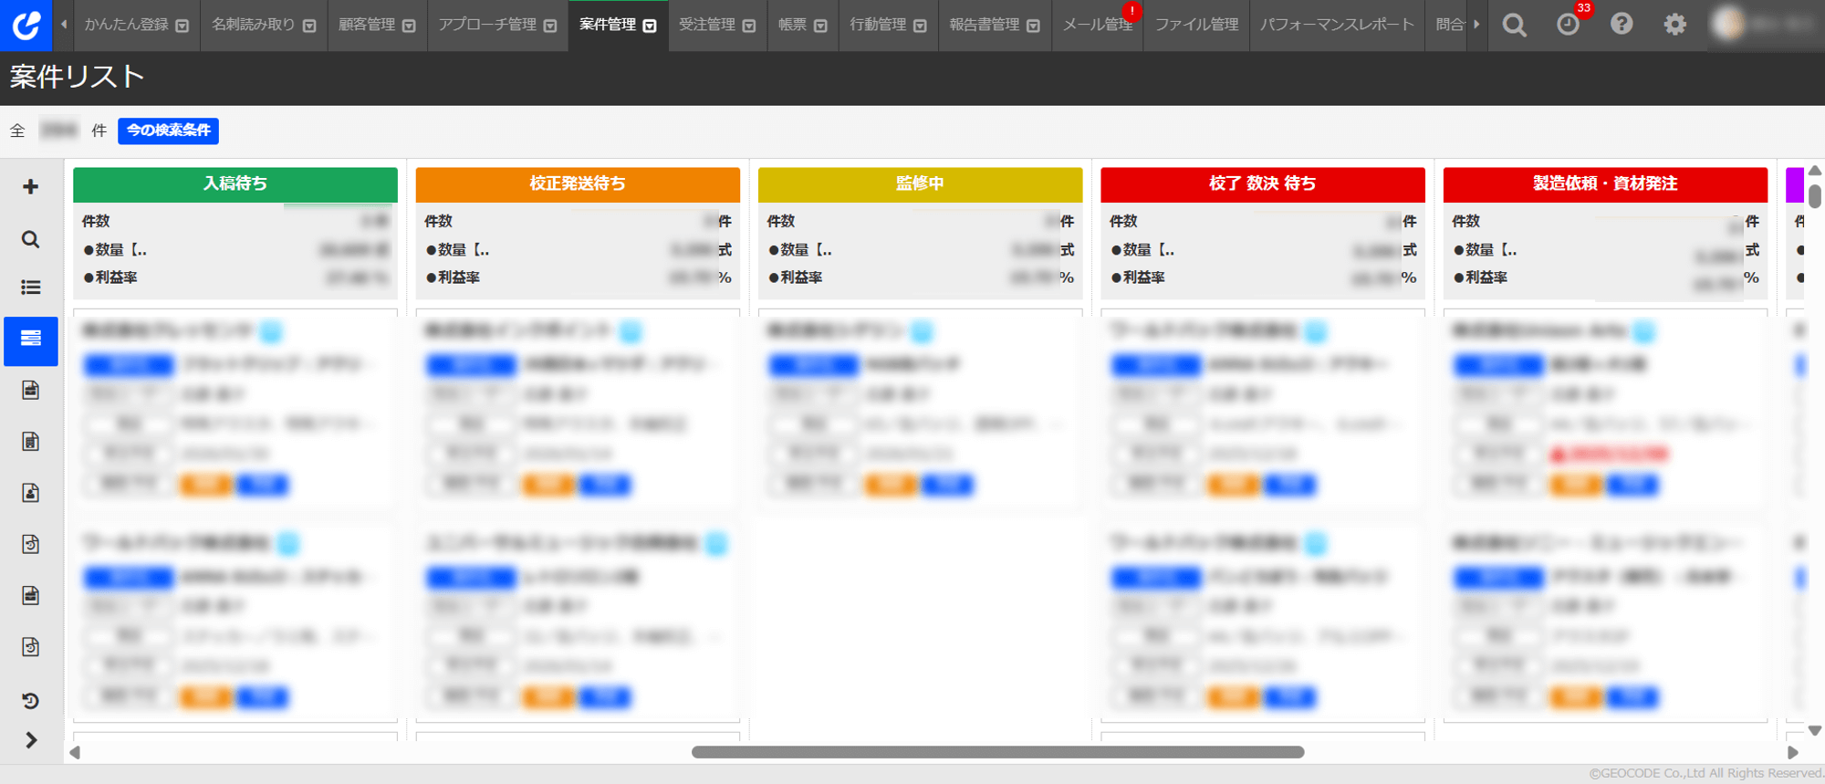Click the 今の検索条件 button

point(168,131)
